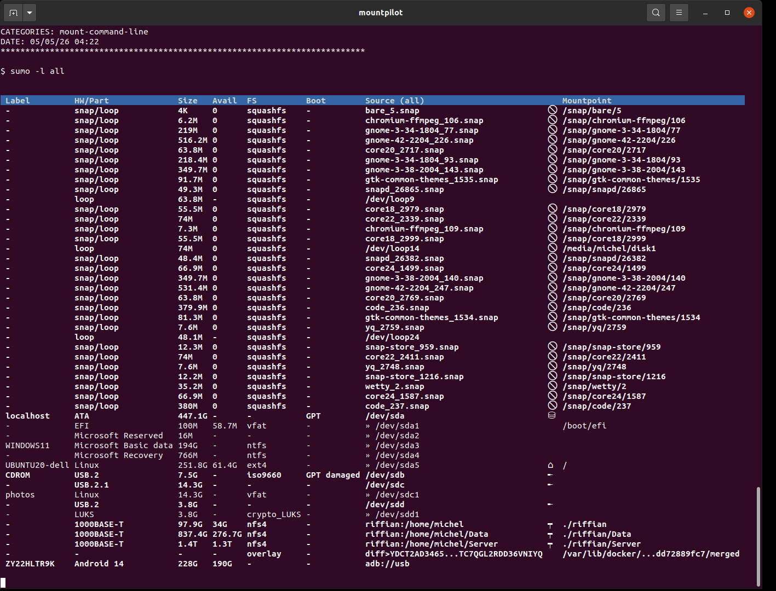776x591 pixels.
Task: Click network icon beside ./riffian/Data
Action: [550, 535]
